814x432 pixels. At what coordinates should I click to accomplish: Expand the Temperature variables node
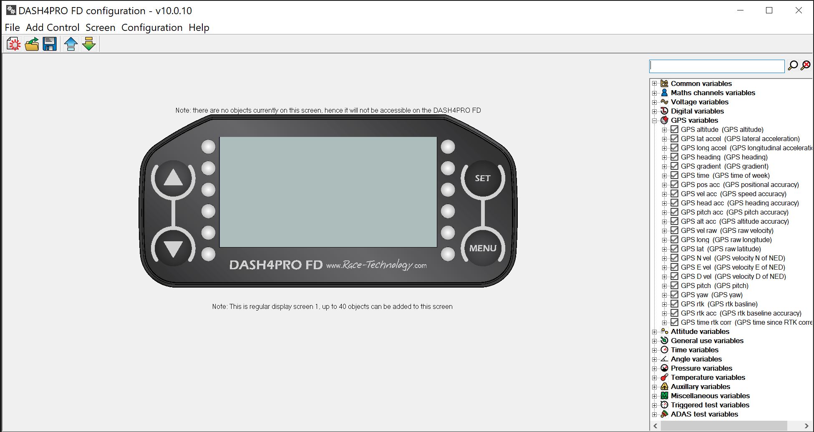click(655, 378)
